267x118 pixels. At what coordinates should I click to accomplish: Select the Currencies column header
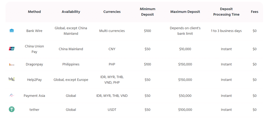[112, 12]
